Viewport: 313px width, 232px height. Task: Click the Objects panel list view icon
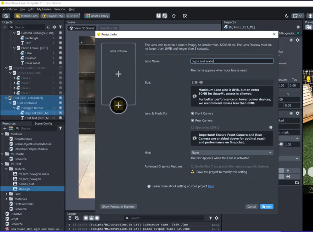(48, 27)
